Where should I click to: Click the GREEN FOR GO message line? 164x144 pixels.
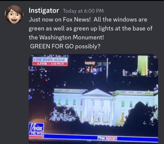tap(65, 46)
